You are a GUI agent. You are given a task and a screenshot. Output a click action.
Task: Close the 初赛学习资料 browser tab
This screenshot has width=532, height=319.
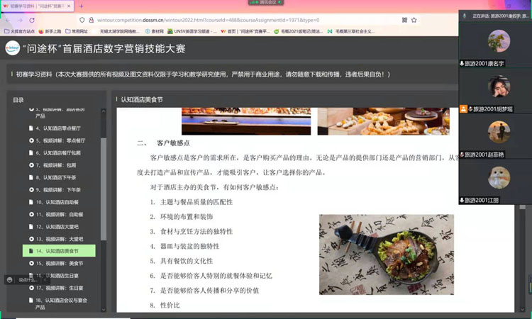coord(69,6)
